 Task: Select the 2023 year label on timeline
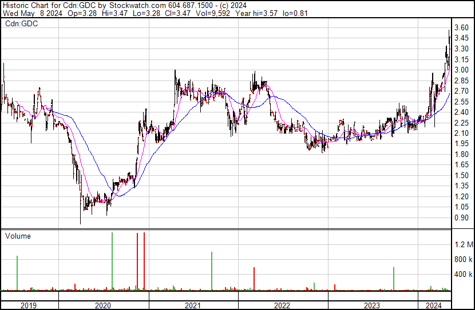[373, 305]
